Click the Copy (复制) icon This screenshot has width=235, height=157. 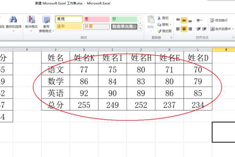click(x=159, y=24)
